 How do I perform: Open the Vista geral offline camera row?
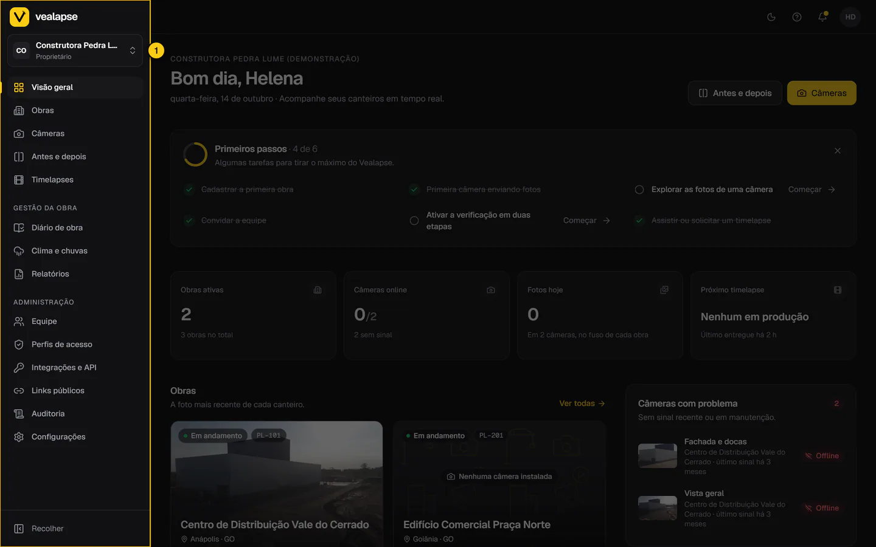click(x=741, y=508)
